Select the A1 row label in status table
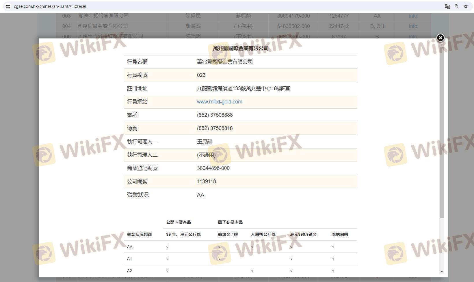474x282 pixels. click(x=129, y=259)
